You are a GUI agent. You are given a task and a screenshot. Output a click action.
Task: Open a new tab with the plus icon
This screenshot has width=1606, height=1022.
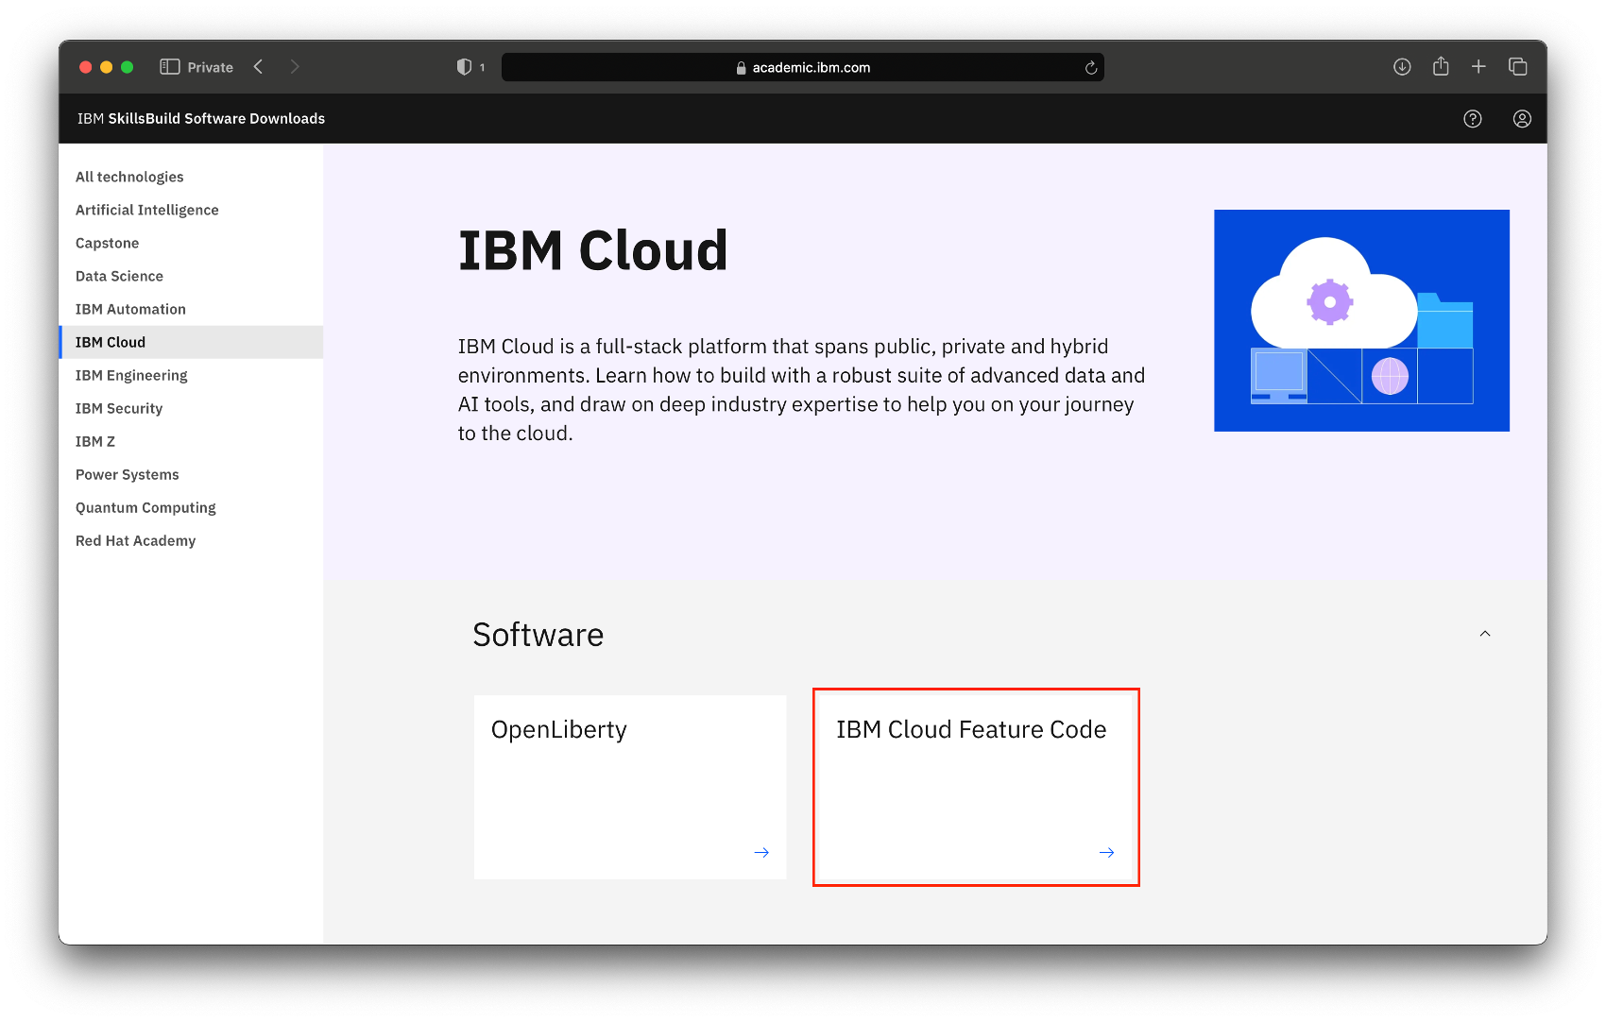1478,67
